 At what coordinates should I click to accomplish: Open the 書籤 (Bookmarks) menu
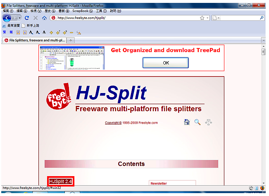coord(64,11)
